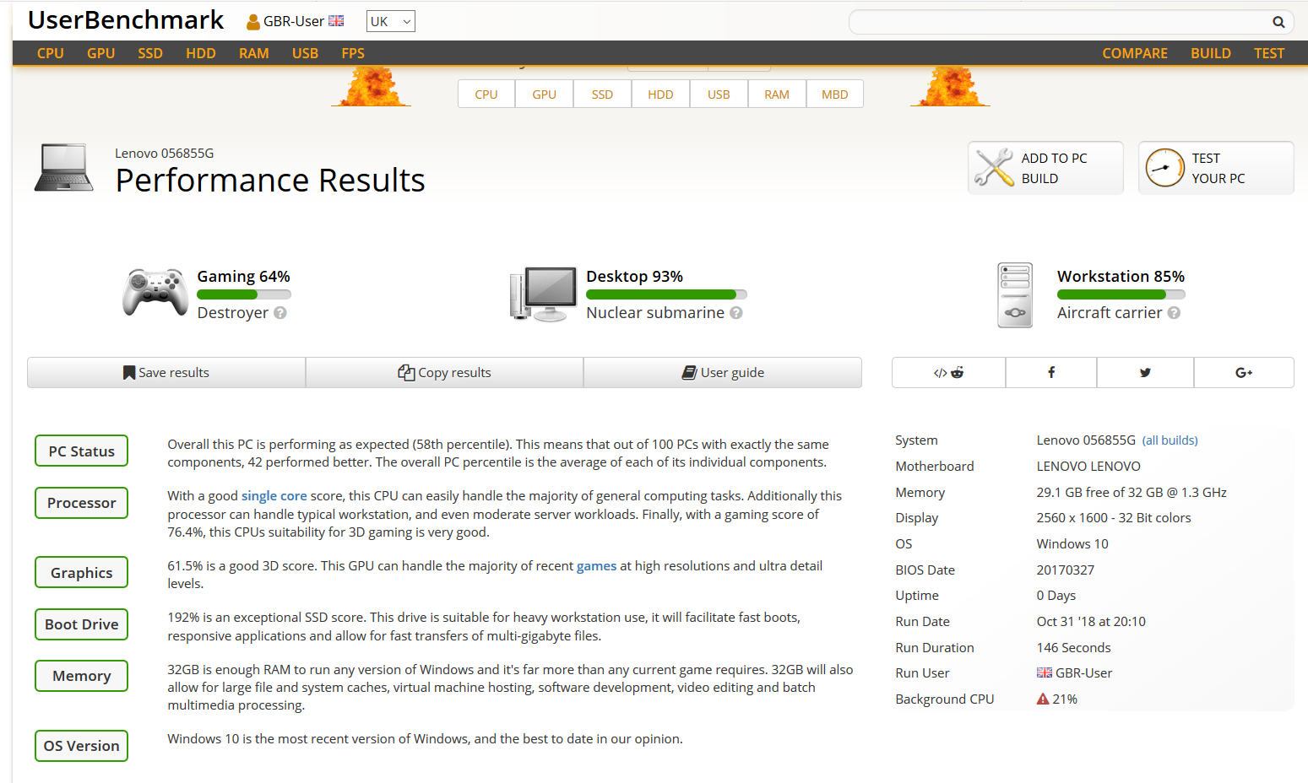Click the Graphics button
The height and width of the screenshot is (783, 1308).
click(81, 573)
